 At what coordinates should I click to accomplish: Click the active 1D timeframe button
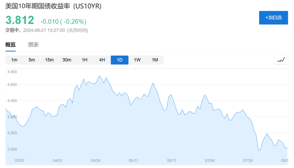coord(120,60)
